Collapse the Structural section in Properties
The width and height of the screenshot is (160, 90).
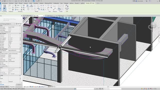20,52
